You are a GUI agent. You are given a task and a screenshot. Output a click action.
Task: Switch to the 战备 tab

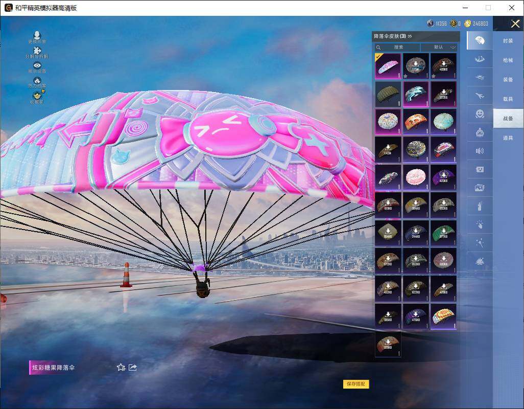(508, 118)
